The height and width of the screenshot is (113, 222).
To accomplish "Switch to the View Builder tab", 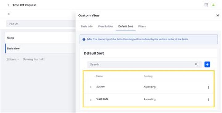I will point(105,26).
